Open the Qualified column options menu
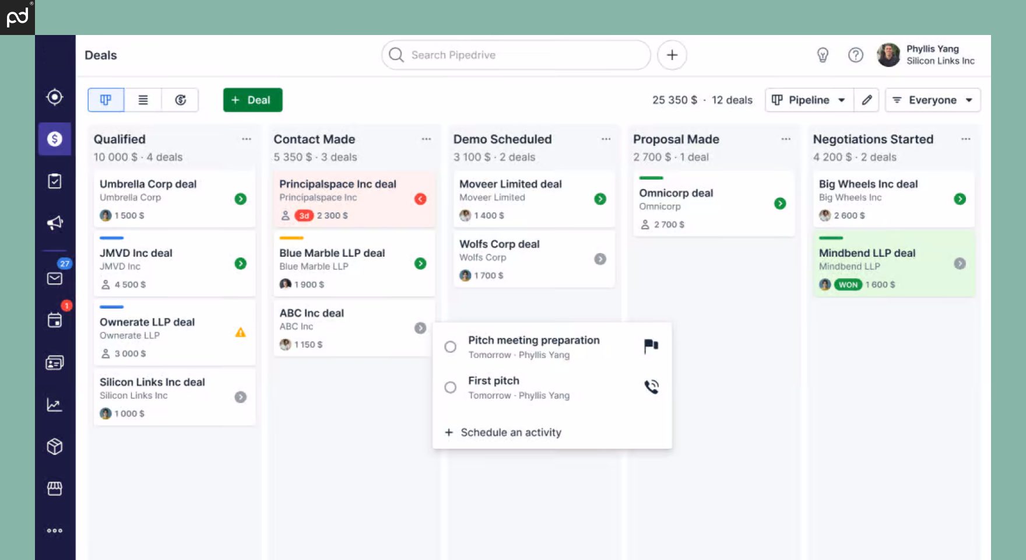Screen dimensions: 1026x560 click(x=246, y=139)
